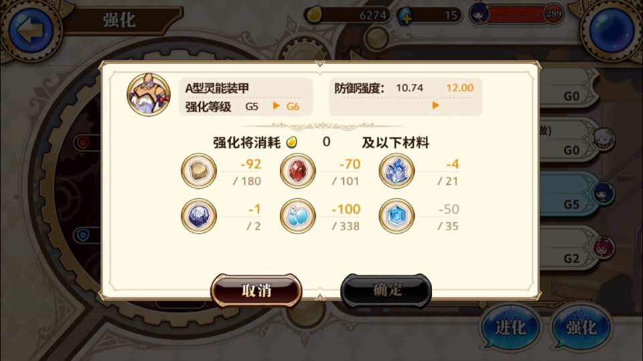Select the top G0 equipment tab
Image resolution: width=643 pixels, height=361 pixels.
click(570, 88)
